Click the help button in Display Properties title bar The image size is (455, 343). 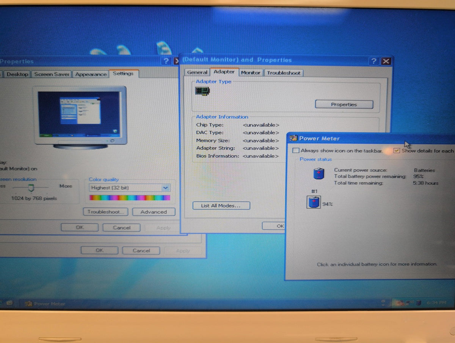pyautogui.click(x=166, y=61)
